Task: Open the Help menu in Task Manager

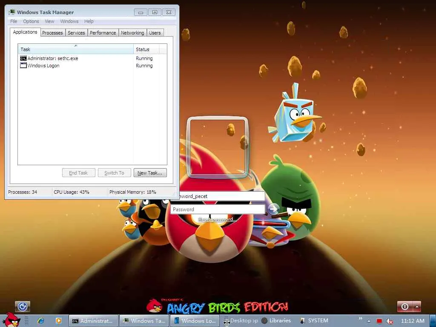Action: click(89, 21)
